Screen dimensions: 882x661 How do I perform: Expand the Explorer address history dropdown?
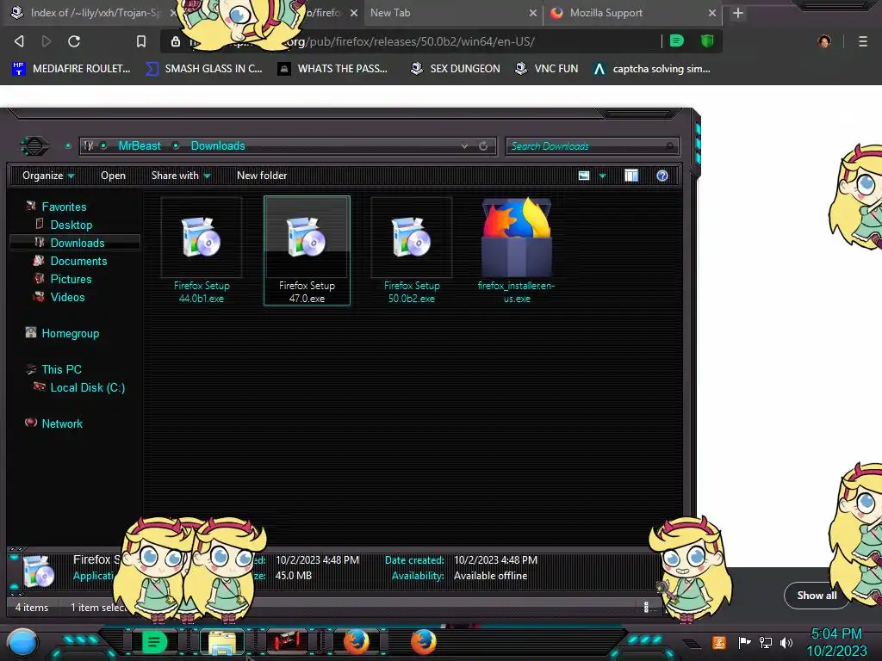point(464,146)
